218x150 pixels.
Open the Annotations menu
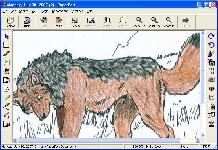[x=60, y=11]
